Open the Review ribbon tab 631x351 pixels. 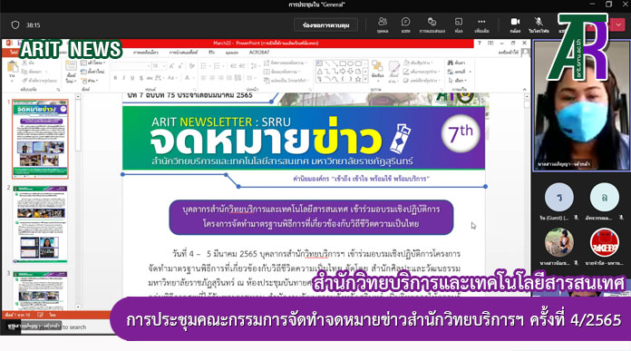211,53
